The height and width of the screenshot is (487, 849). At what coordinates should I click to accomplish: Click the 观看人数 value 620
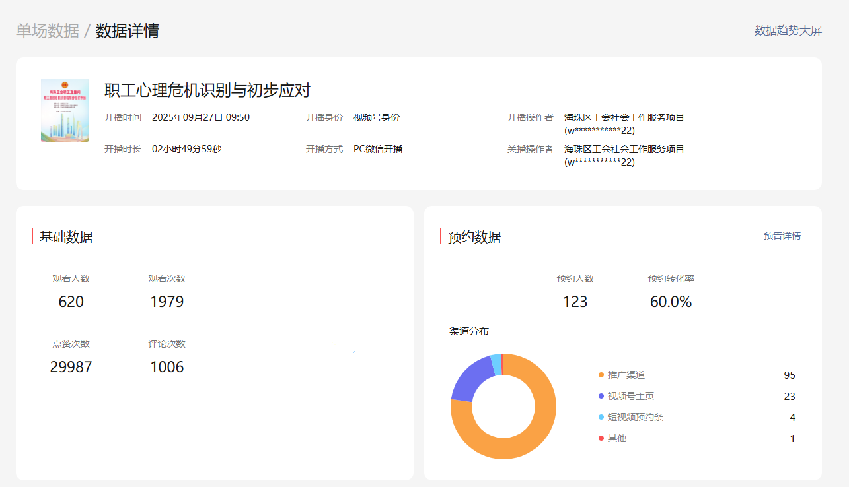[x=71, y=302]
